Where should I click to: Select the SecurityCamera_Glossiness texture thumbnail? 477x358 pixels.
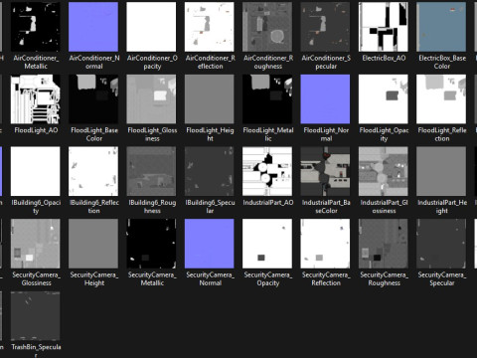coord(36,244)
